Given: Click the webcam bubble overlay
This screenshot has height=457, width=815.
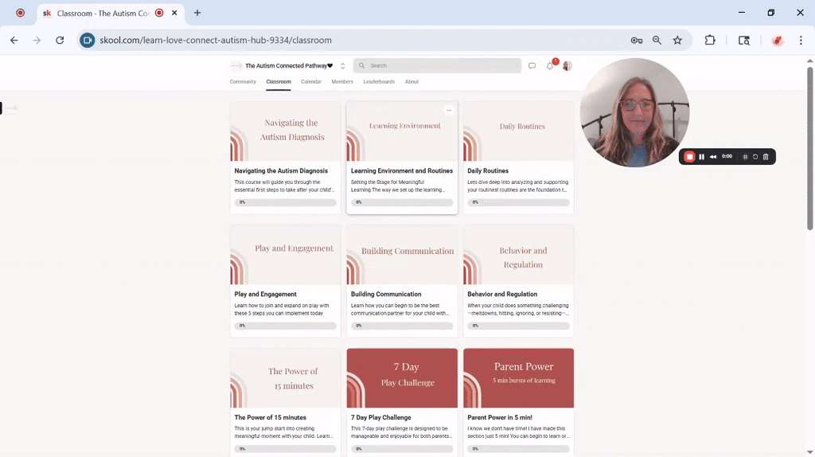Looking at the screenshot, I should [634, 112].
